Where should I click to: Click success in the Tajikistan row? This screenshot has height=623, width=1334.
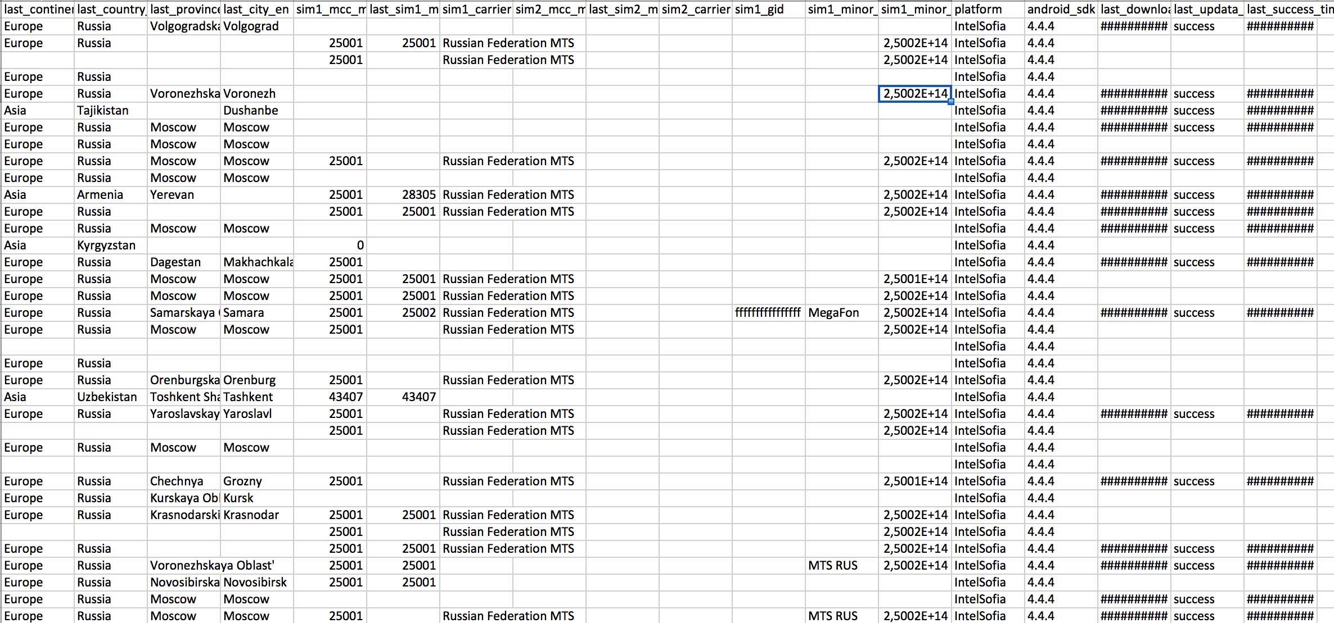tap(1207, 111)
